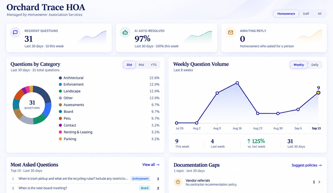Select the Weekly chart view
333x193 pixels.
[x=299, y=65]
